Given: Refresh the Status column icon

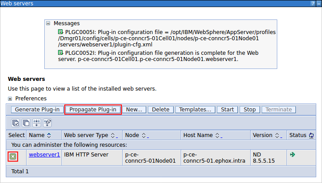Looking at the screenshot, I should (x=311, y=135).
